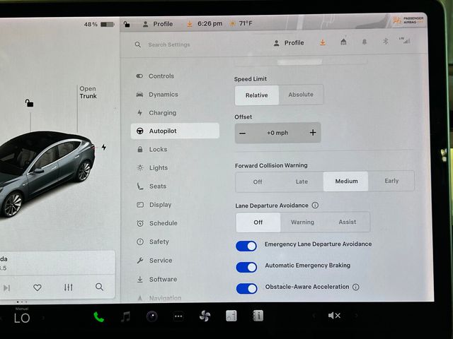Screen dimensions: 453x339
Task: Toggle Obstacle-Aware Acceleration switch
Action: click(x=247, y=289)
